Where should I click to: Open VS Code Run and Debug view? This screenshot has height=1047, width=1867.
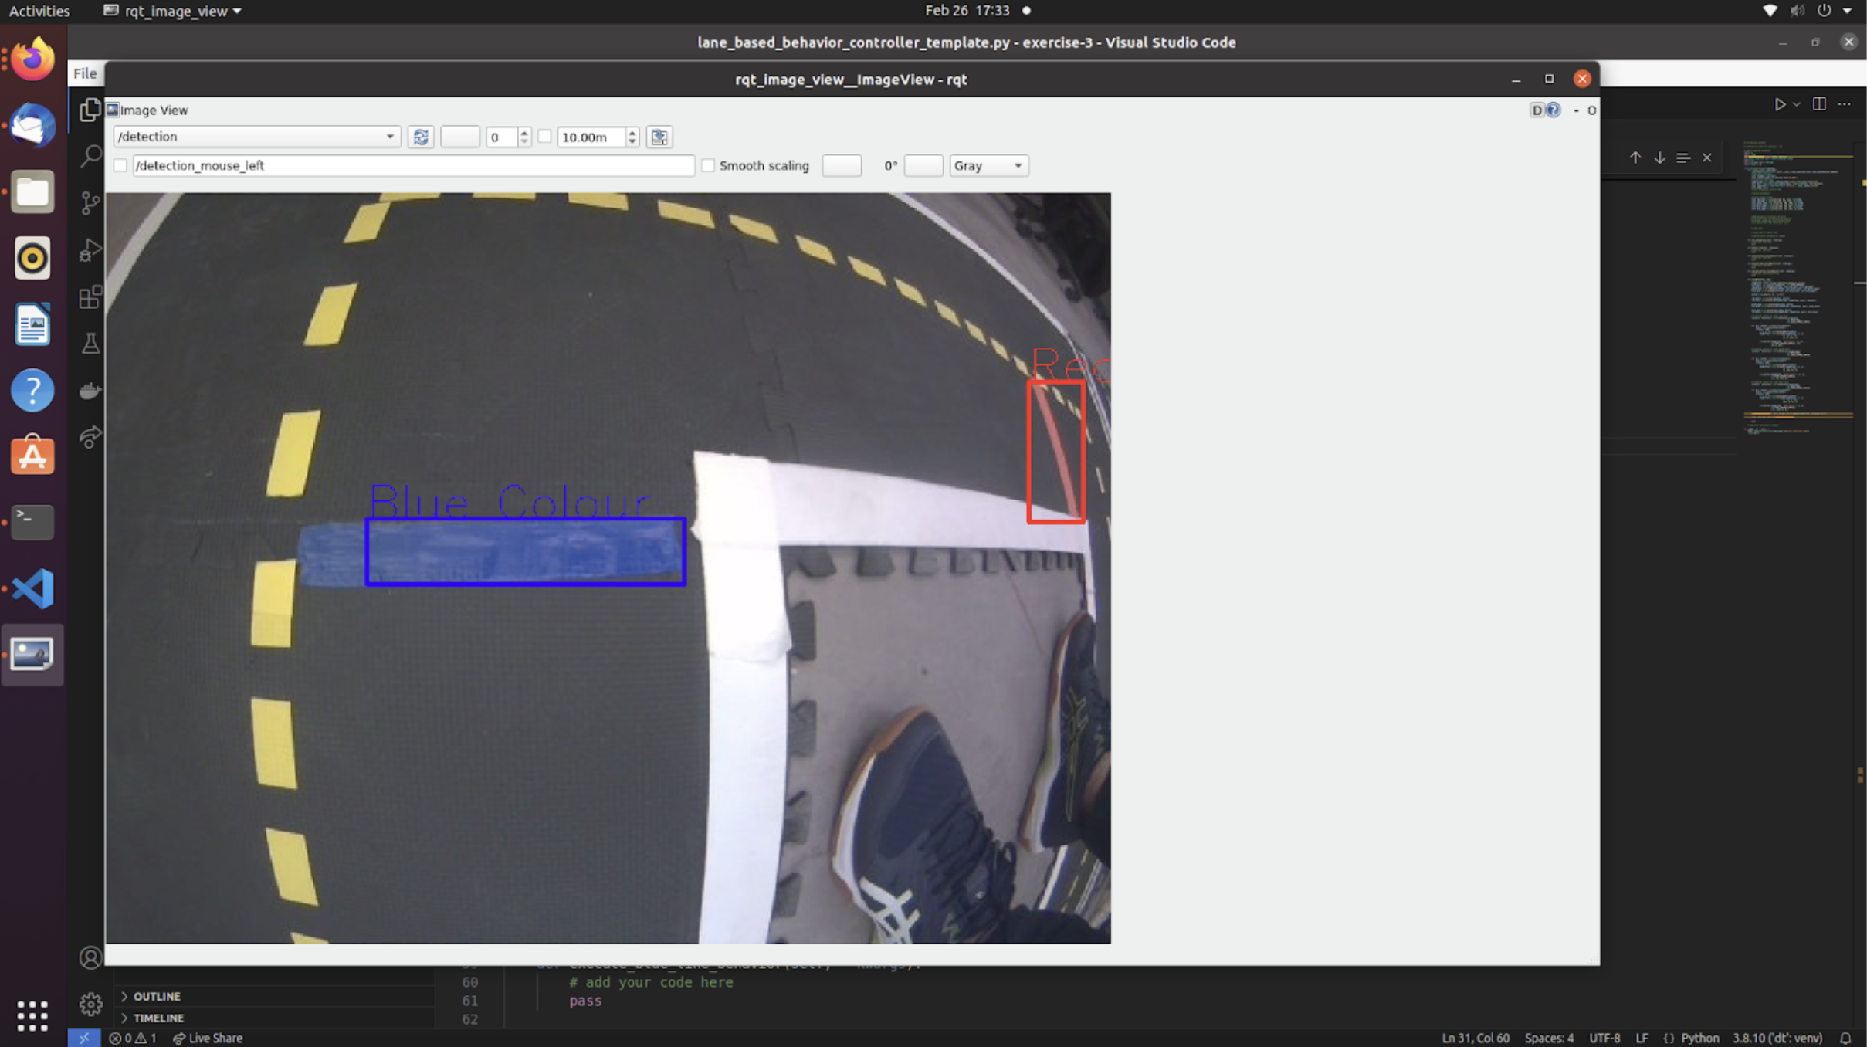pyautogui.click(x=90, y=250)
